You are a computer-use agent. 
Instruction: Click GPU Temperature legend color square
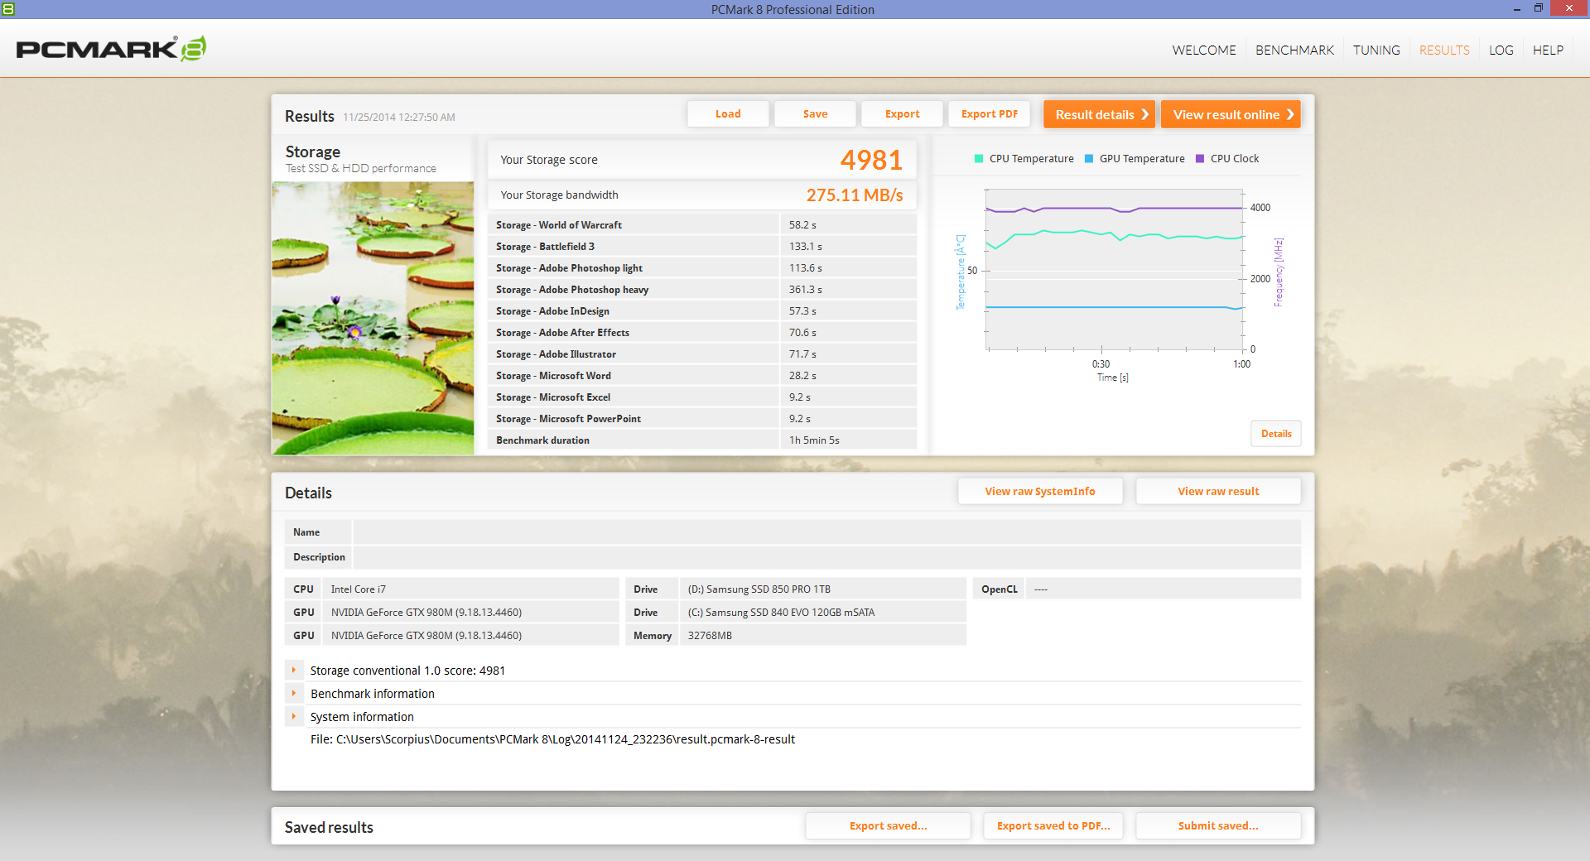coord(1089,159)
